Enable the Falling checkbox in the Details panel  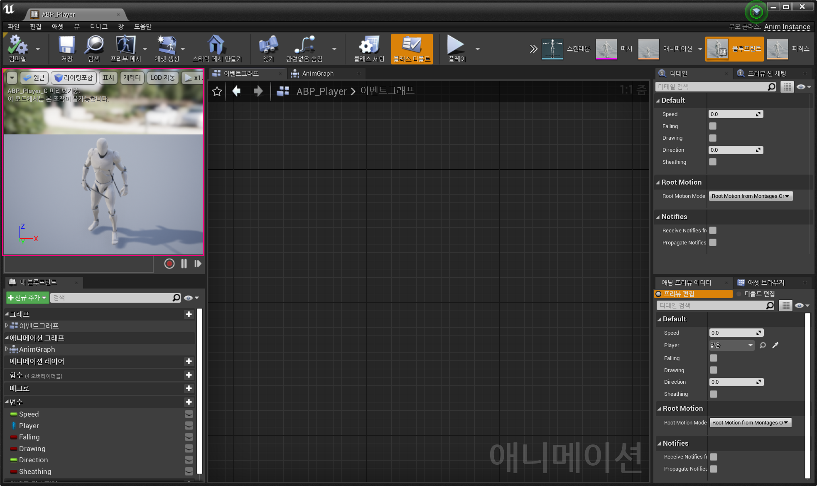(713, 126)
